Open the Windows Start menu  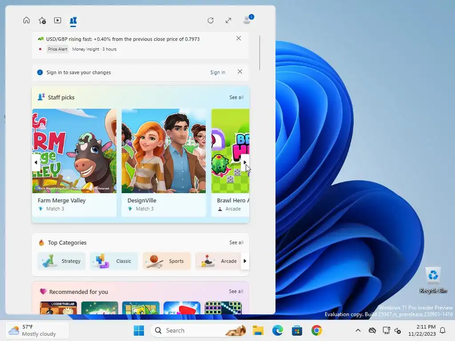[x=139, y=330]
